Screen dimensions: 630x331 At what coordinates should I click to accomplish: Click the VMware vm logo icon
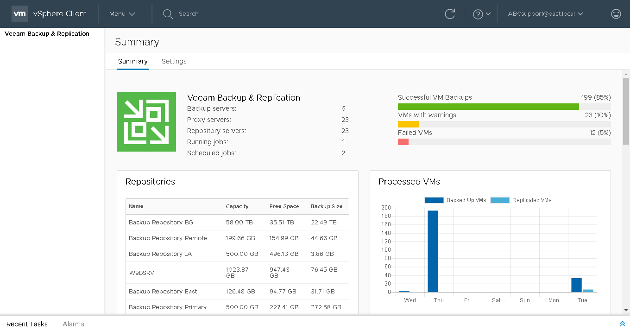click(19, 14)
